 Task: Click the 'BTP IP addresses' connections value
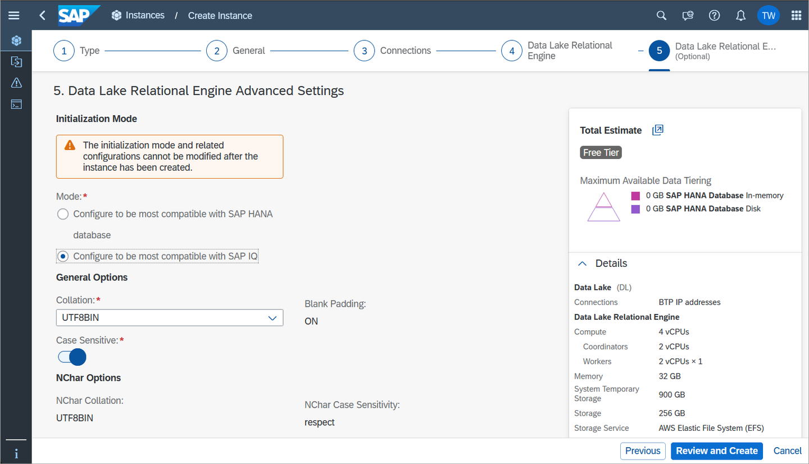(689, 302)
